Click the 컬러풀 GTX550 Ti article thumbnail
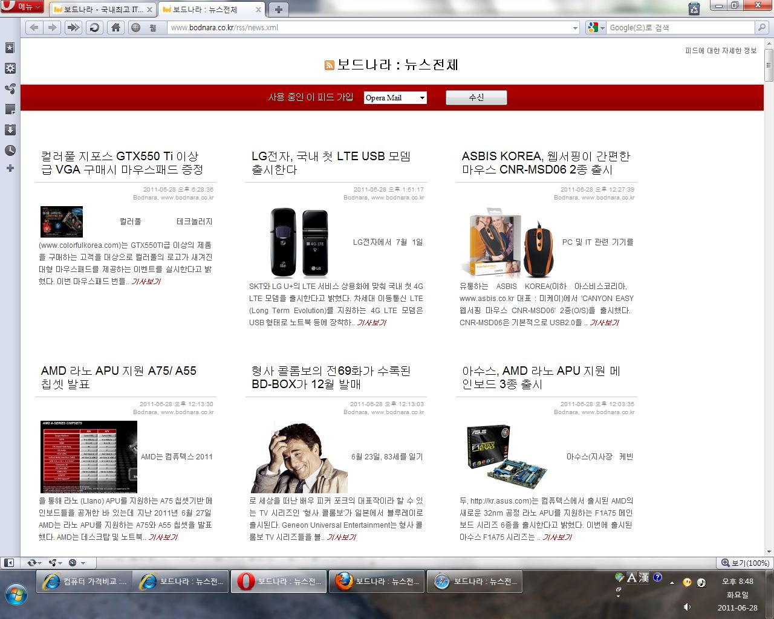 [x=62, y=222]
